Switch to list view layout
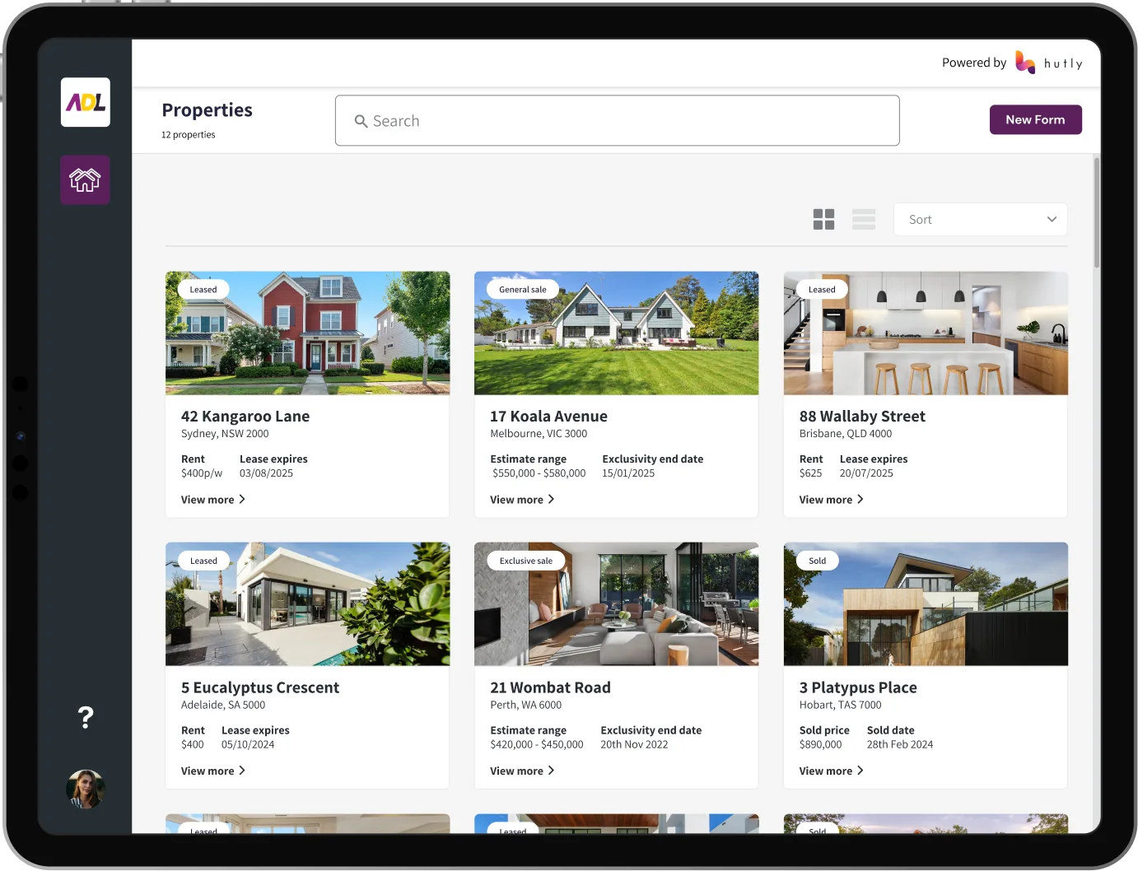1138x871 pixels. (x=864, y=219)
